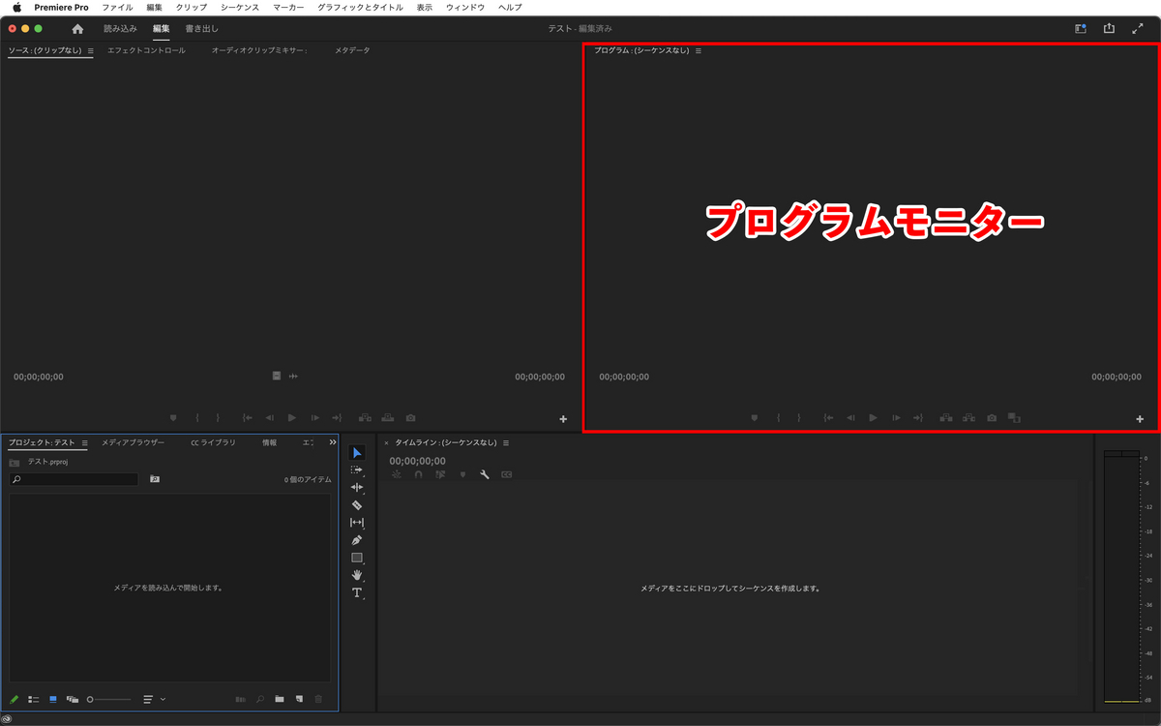
Task: Click the Source monitor Insert button
Action: pos(365,418)
